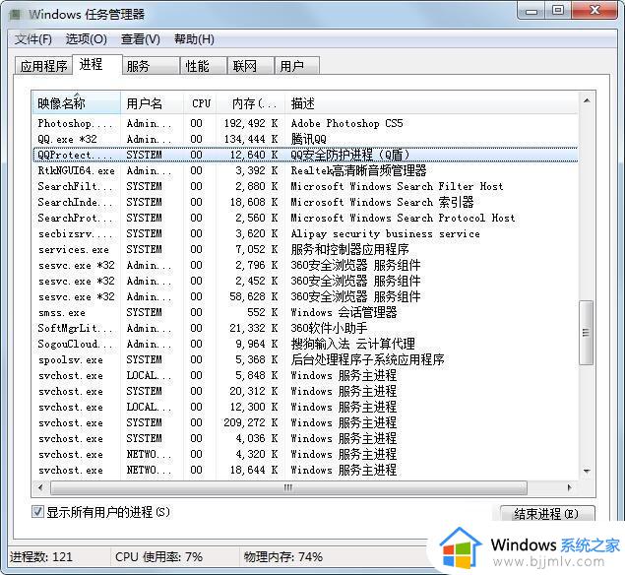
Task: Select the SearchInde... process row
Action: pyautogui.click(x=305, y=202)
